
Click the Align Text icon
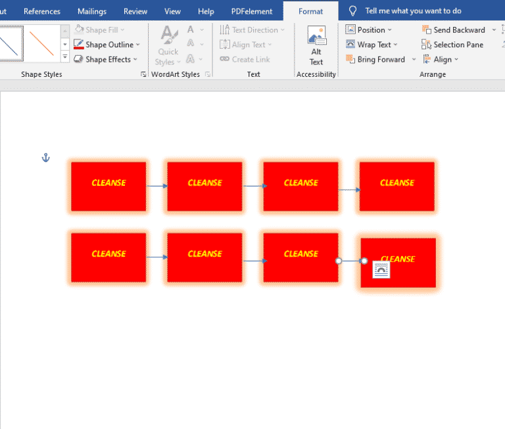point(224,44)
